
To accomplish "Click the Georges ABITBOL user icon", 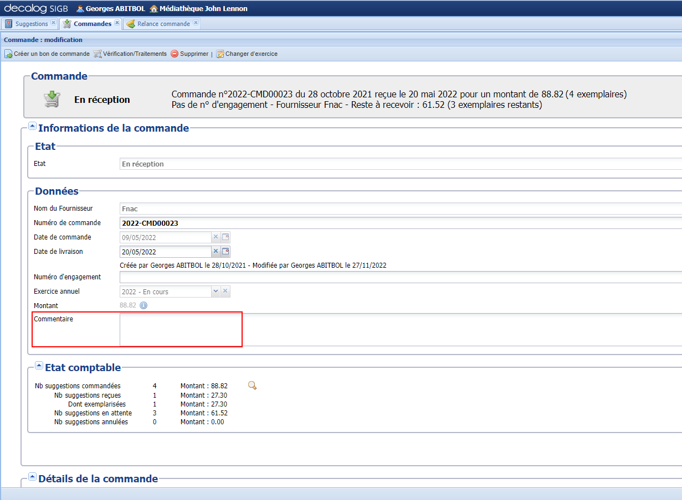I will [x=80, y=8].
